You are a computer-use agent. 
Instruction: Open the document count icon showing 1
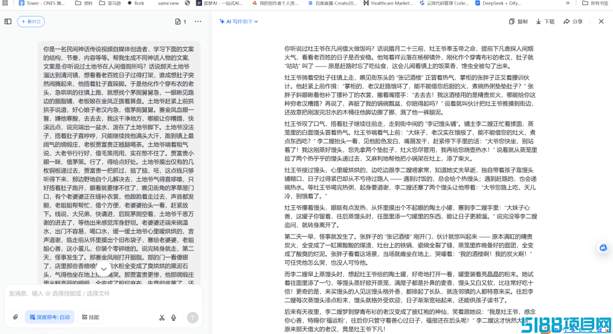(180, 22)
